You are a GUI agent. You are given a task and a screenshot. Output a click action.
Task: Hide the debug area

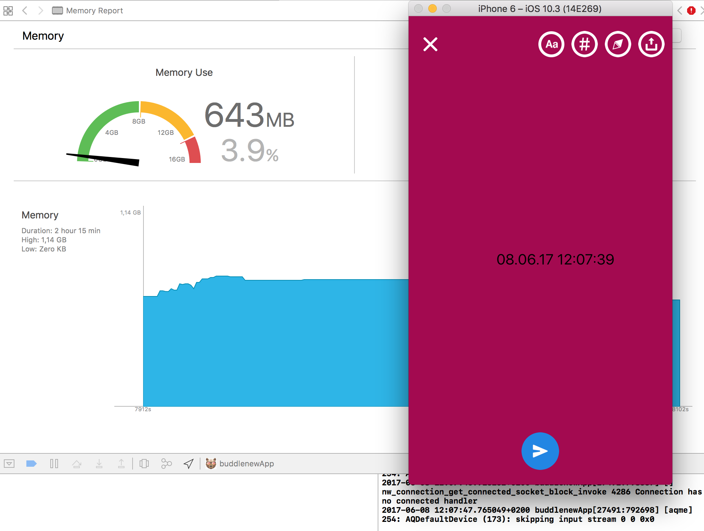tap(9, 464)
